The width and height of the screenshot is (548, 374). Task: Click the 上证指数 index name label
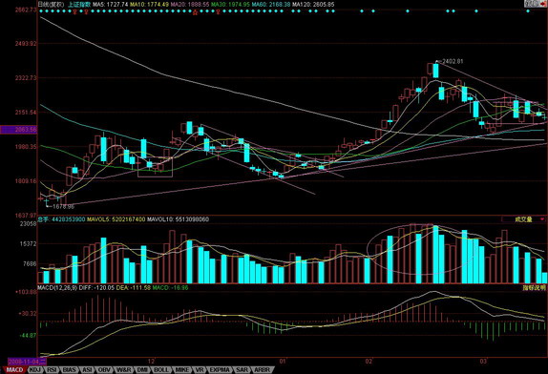79,5
